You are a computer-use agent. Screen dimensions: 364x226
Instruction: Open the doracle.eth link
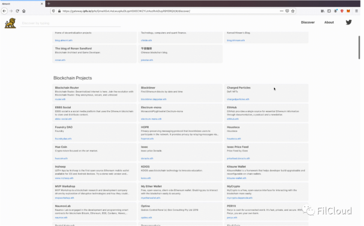click(147, 158)
